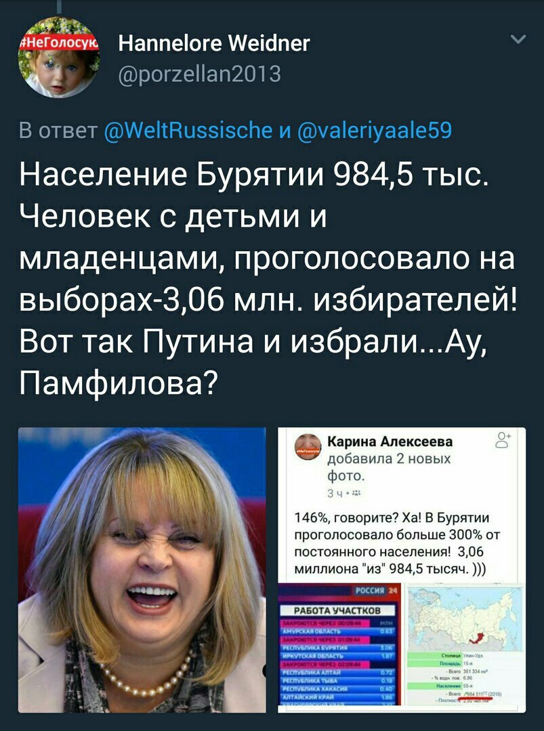Image resolution: width=544 pixels, height=731 pixels.
Task: Open the @WeltRussische mention link
Action: (188, 130)
